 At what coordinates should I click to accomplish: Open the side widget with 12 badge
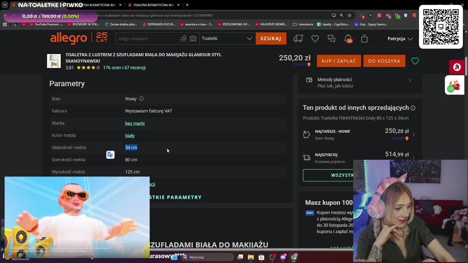[454, 85]
